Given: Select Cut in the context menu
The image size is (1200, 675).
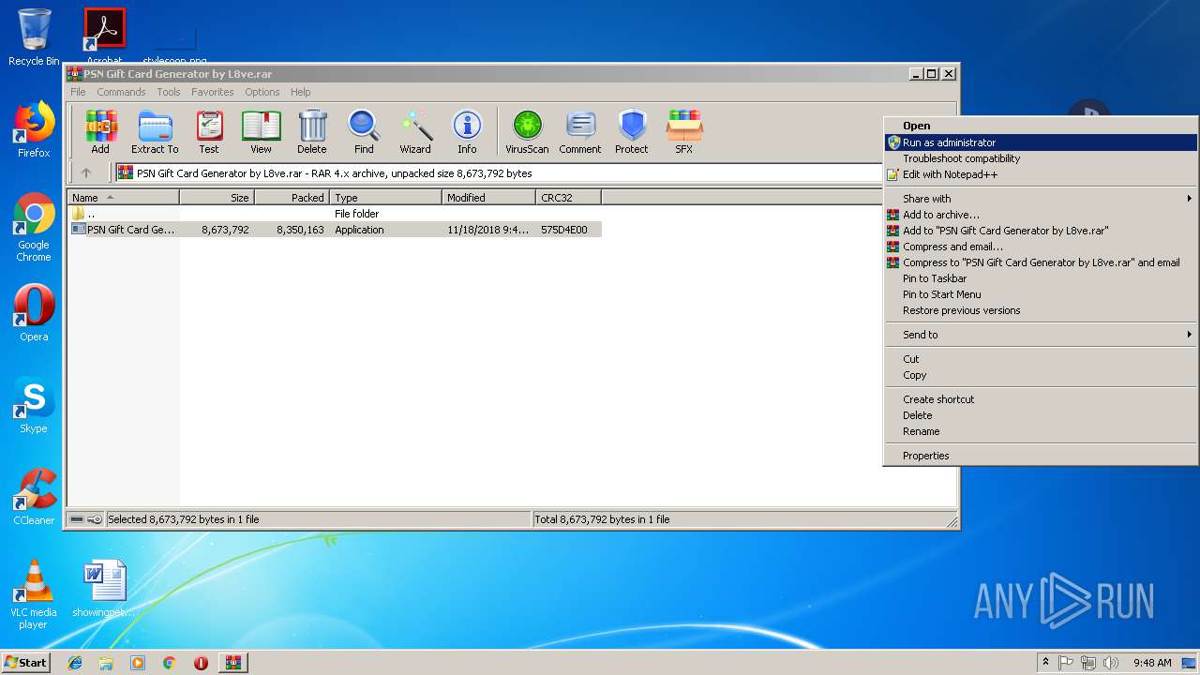Looking at the screenshot, I should coord(1041,359).
